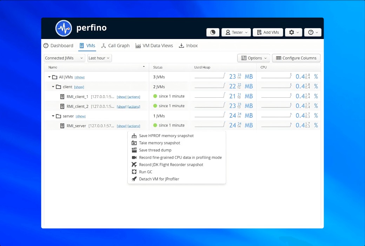365x246 pixels.
Task: Click the All JVMs folder icon
Action: point(55,77)
